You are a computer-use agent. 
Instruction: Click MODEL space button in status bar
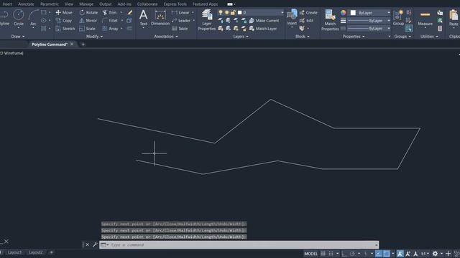[x=311, y=254]
